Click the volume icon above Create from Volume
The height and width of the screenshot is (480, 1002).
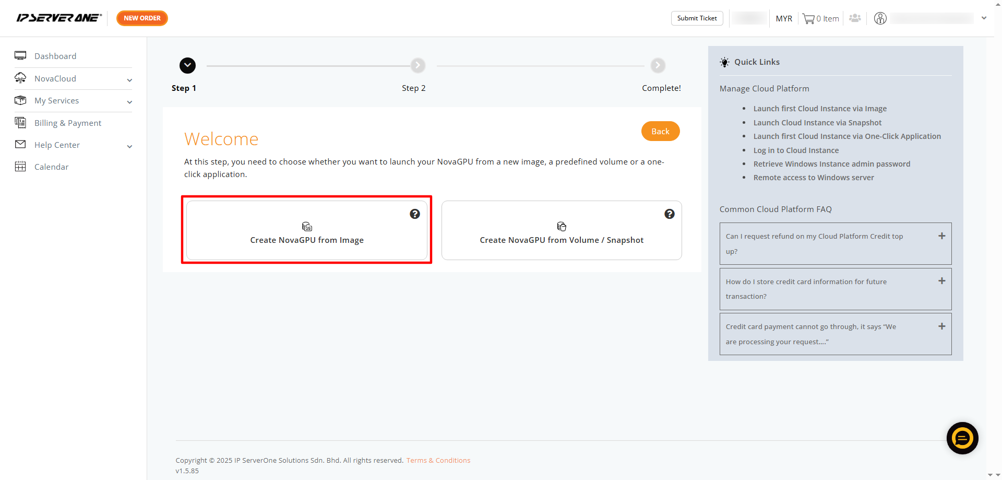[x=562, y=226]
